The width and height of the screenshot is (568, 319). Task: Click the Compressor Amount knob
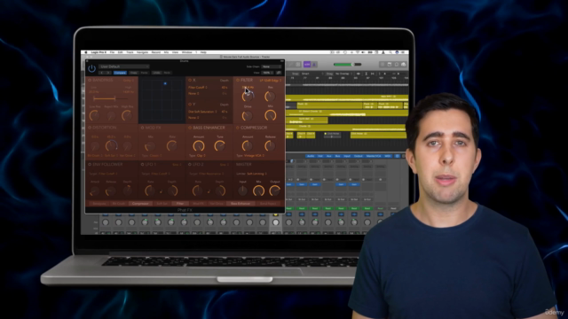click(x=248, y=145)
